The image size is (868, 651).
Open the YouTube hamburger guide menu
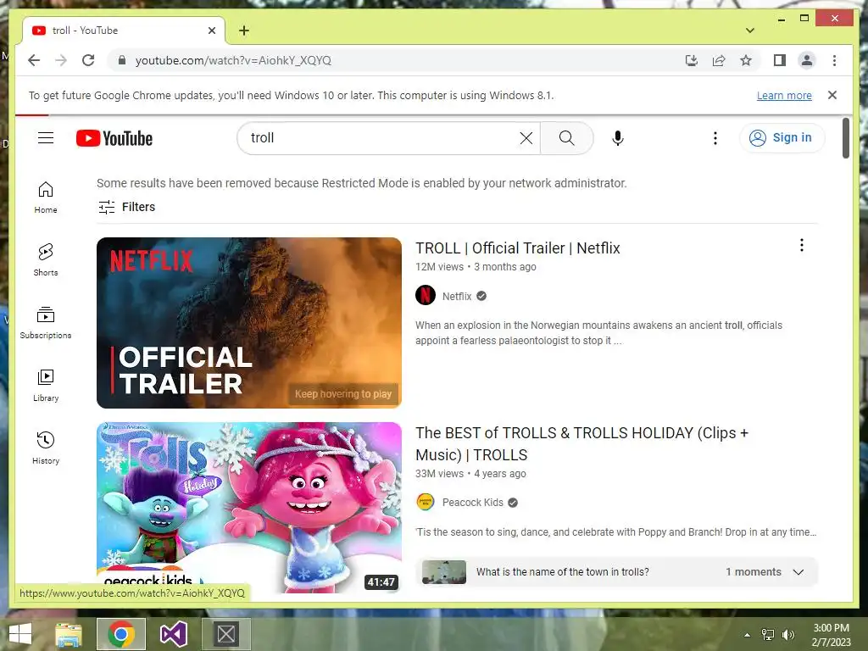click(x=46, y=138)
